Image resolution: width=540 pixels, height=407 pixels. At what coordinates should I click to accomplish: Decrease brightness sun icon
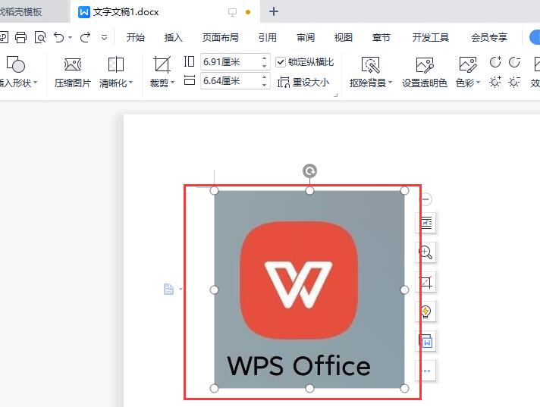click(514, 82)
